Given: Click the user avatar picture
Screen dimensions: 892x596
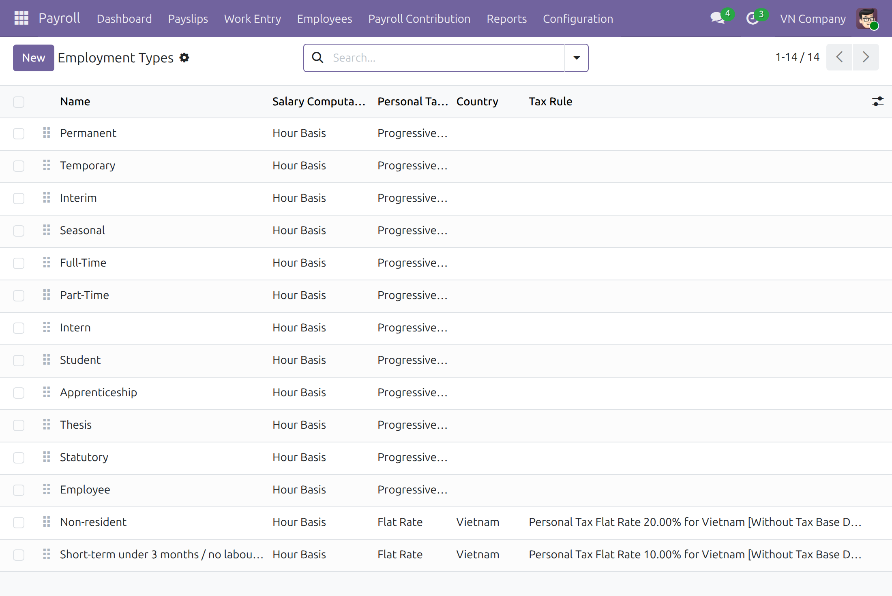Looking at the screenshot, I should pyautogui.click(x=867, y=18).
